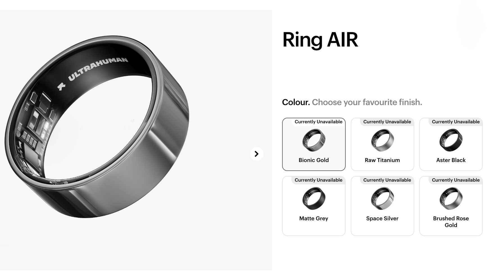Click the Raw Titanium ring thumbnail

(382, 140)
